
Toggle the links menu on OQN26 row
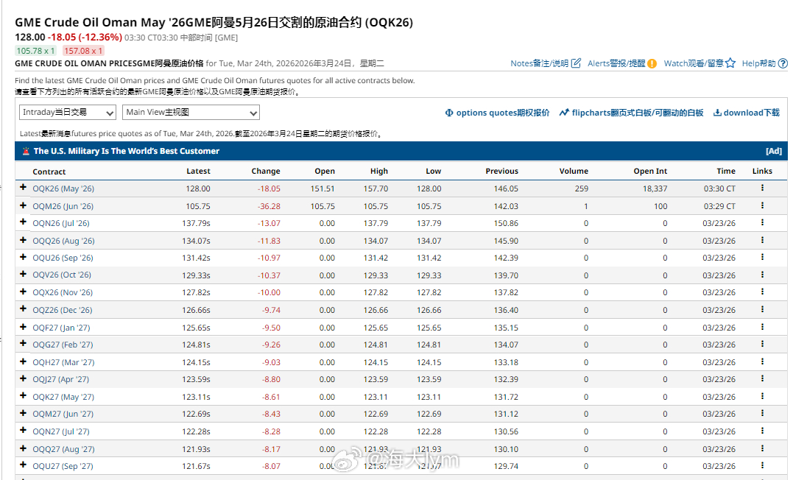pos(762,223)
